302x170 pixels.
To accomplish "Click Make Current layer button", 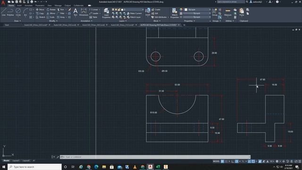I will point(134,13).
